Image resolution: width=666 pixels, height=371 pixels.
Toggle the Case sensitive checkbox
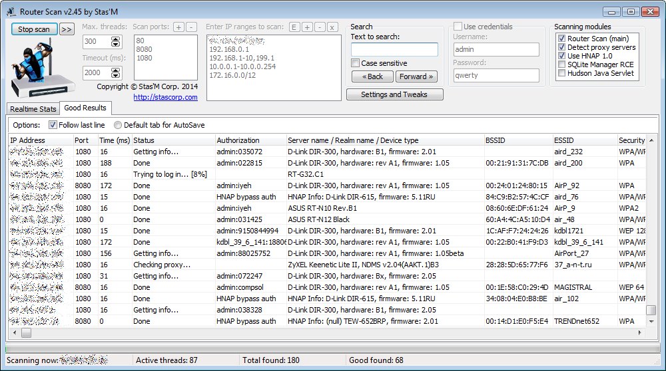pos(356,63)
